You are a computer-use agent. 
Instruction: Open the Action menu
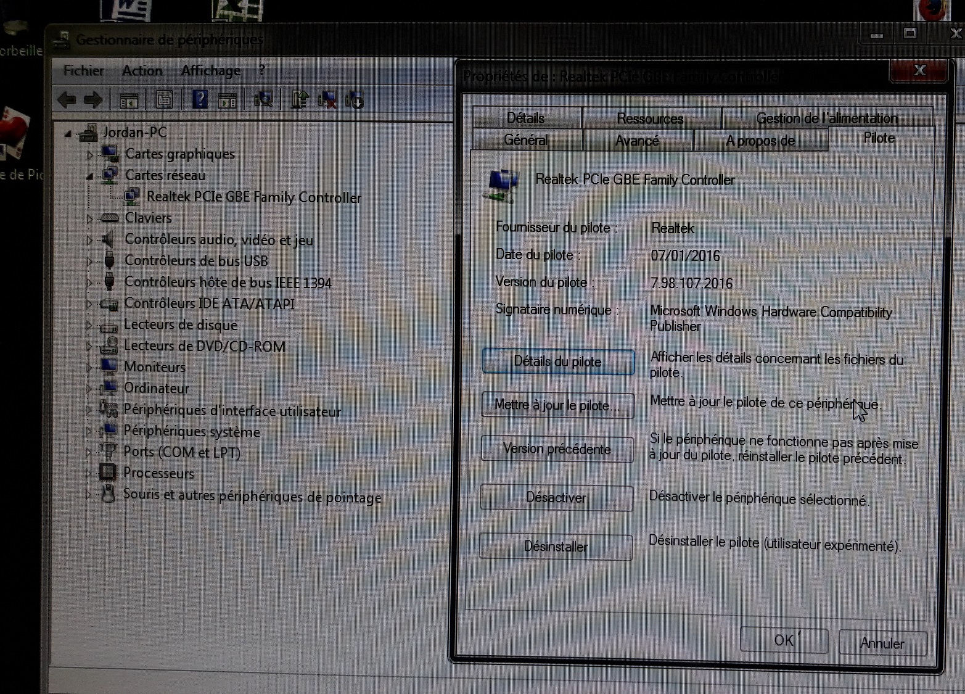(142, 71)
